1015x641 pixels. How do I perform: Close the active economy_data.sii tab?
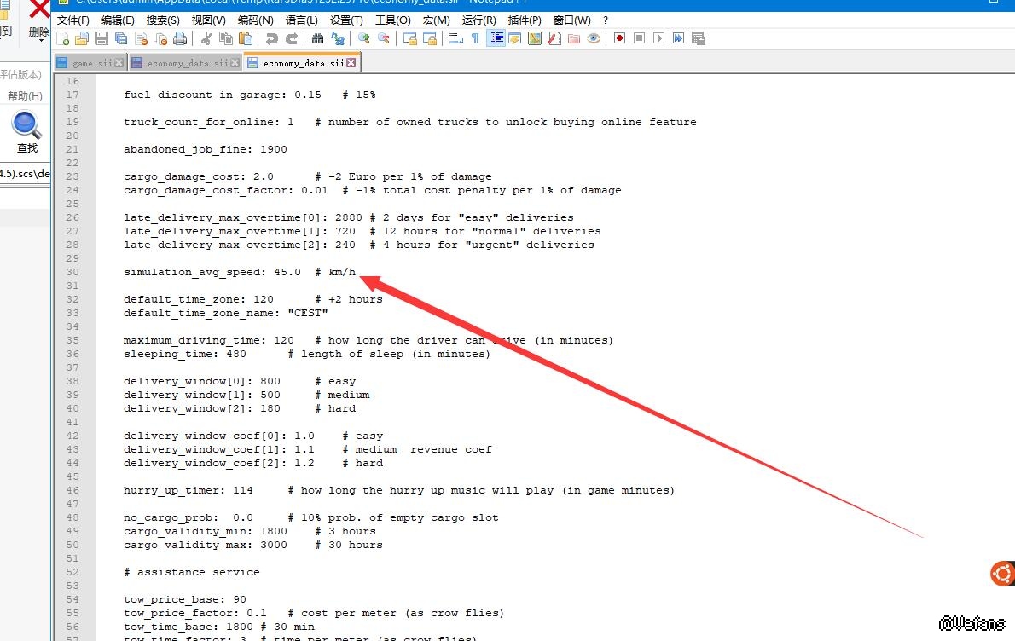click(351, 63)
